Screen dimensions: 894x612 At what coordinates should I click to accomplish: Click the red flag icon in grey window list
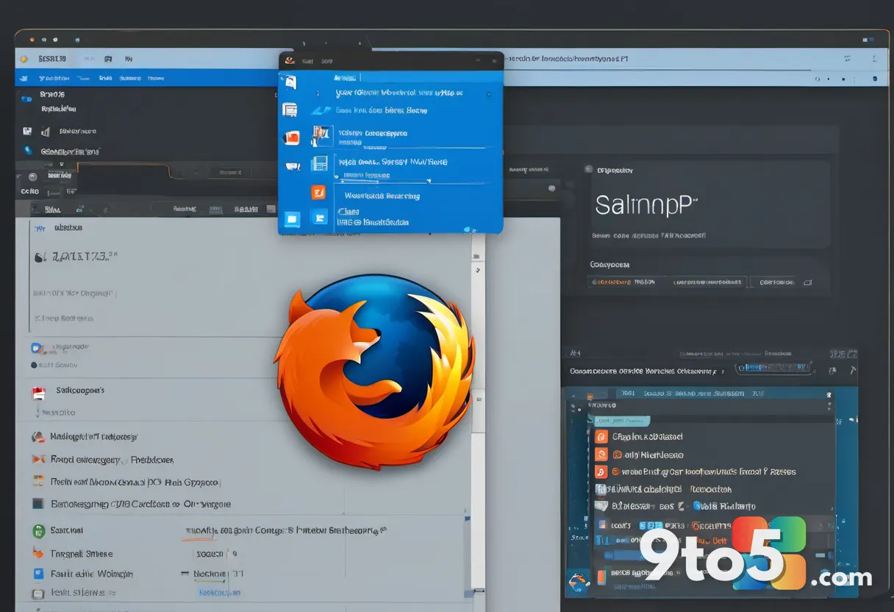[x=38, y=393]
